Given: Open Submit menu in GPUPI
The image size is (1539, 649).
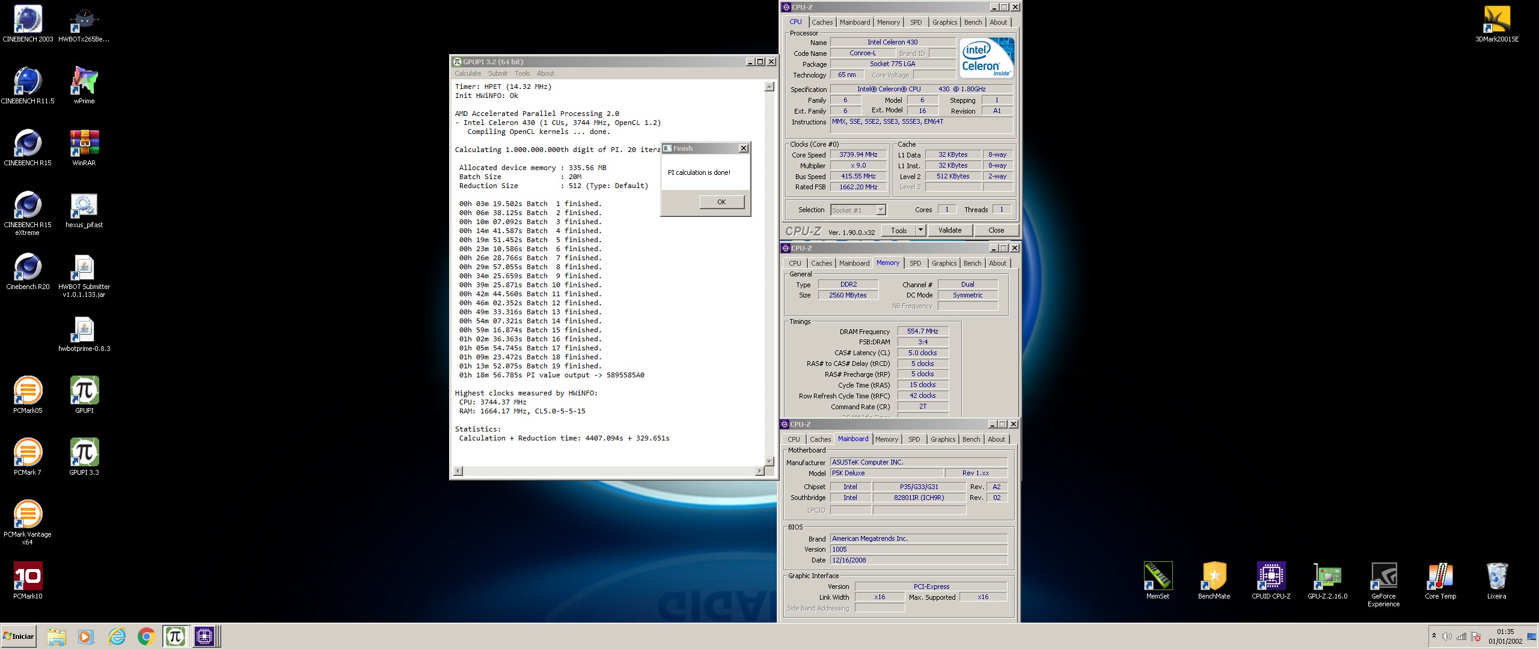Looking at the screenshot, I should pyautogui.click(x=498, y=73).
